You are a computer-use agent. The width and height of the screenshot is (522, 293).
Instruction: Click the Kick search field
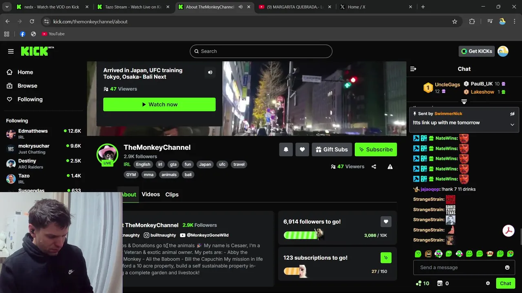(x=261, y=51)
